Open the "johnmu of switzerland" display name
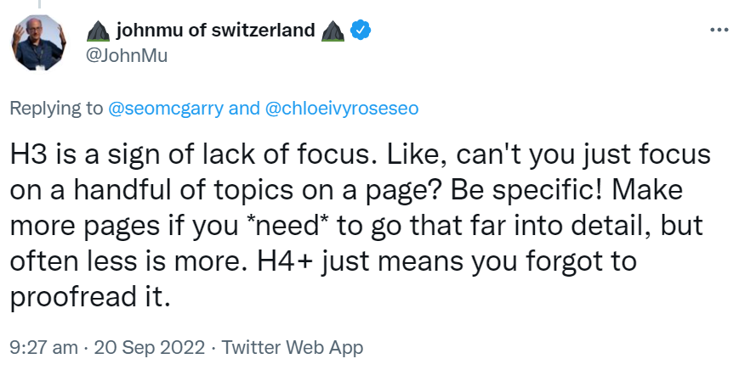The height and width of the screenshot is (370, 739). (x=214, y=31)
